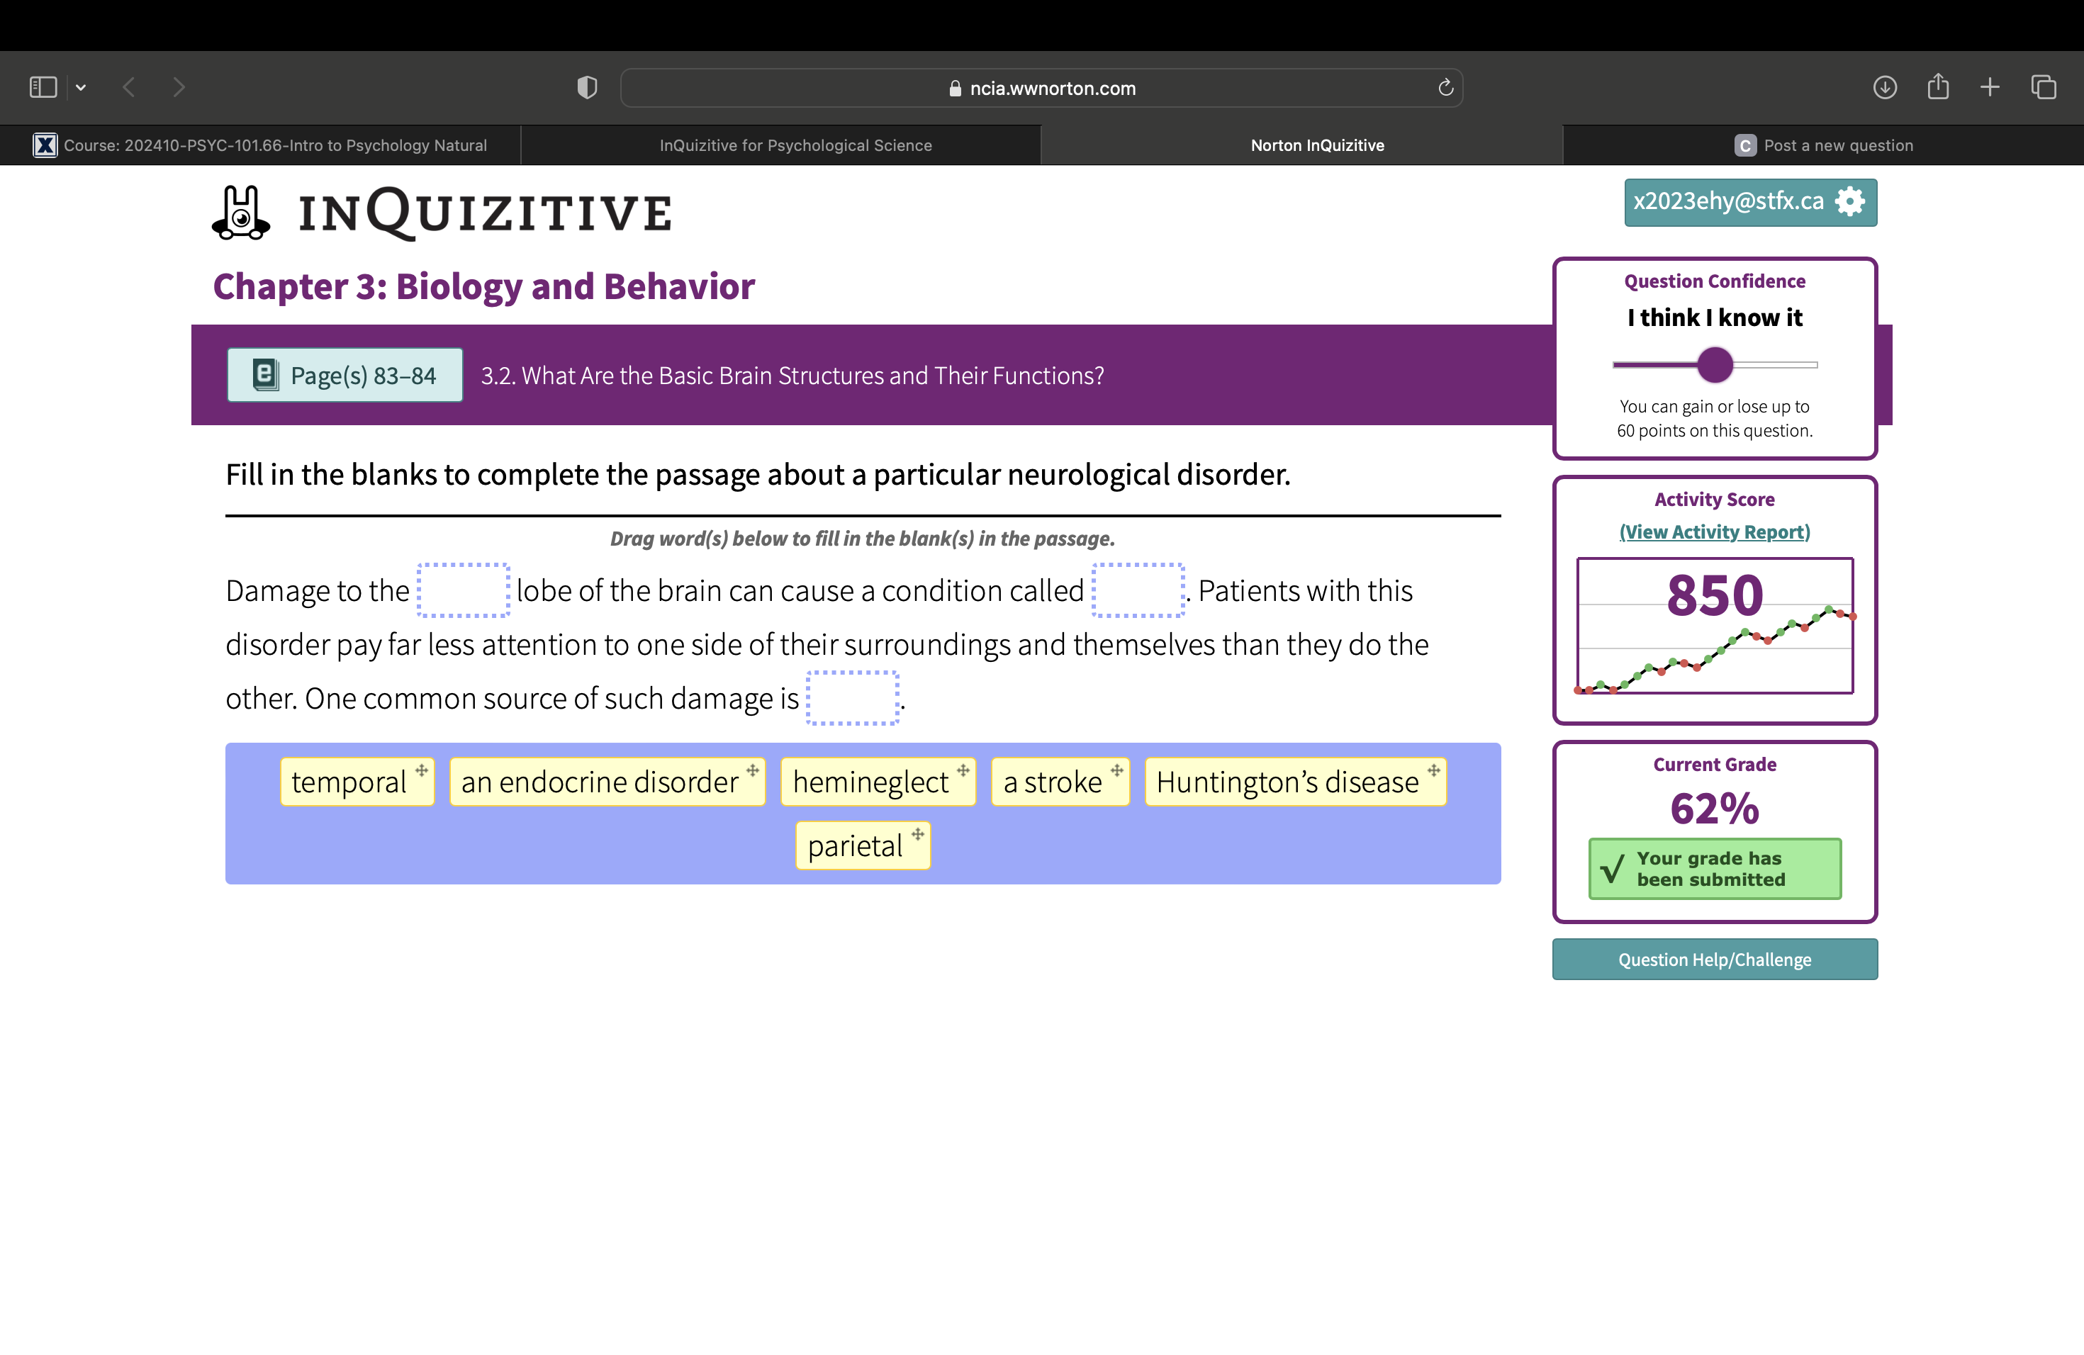The image size is (2084, 1355).
Task: Click the Question Help/Challenge button
Action: tap(1715, 960)
